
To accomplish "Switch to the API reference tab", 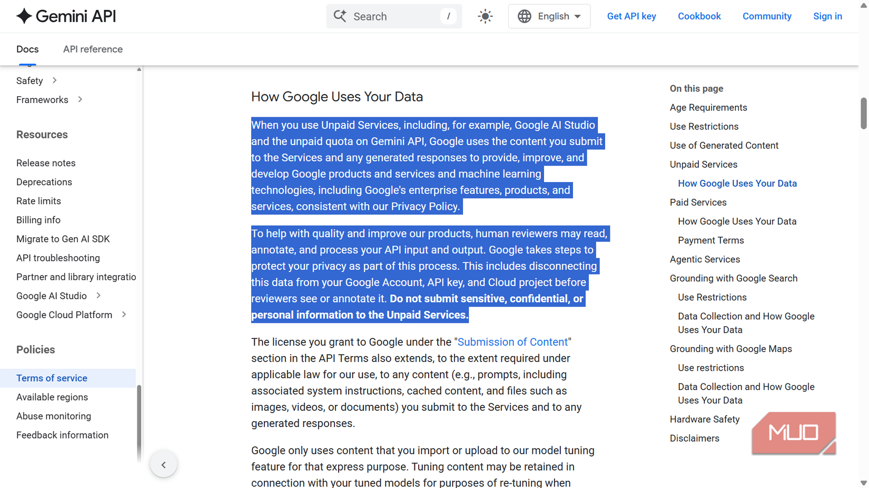I will [x=93, y=49].
